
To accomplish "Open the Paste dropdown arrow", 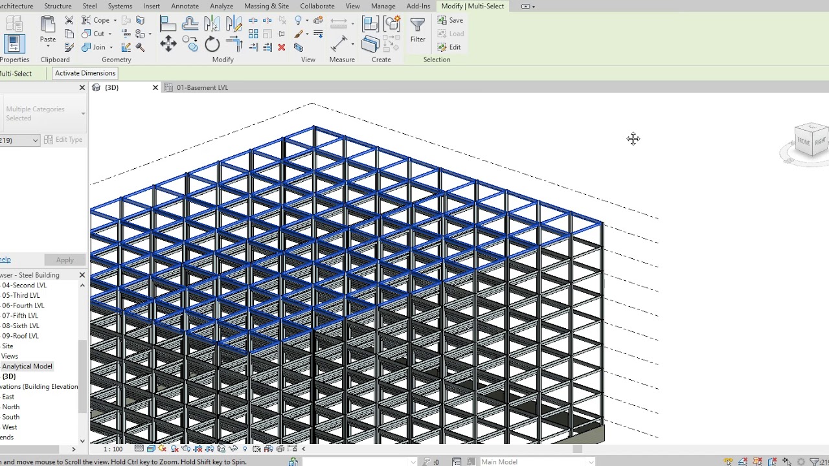I will pyautogui.click(x=47, y=47).
